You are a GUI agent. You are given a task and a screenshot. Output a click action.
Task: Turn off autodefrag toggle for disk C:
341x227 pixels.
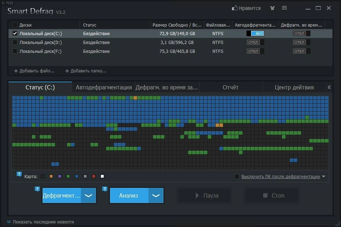coord(255,33)
